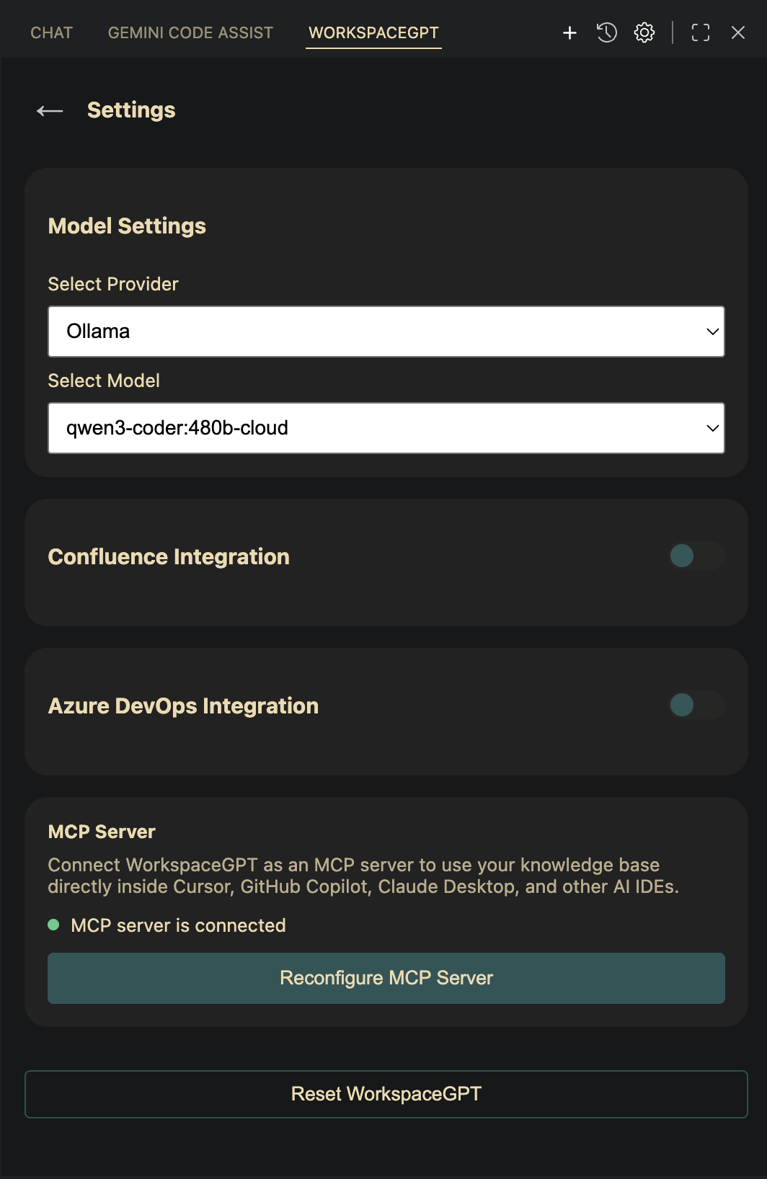Open the Select Model dropdown qwen3-coder:480b-cloud

pyautogui.click(x=386, y=428)
